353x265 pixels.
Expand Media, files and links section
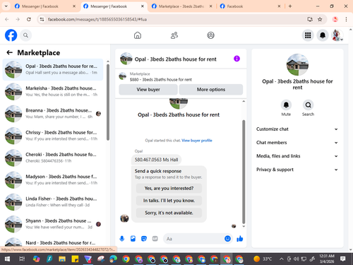tap(297, 156)
